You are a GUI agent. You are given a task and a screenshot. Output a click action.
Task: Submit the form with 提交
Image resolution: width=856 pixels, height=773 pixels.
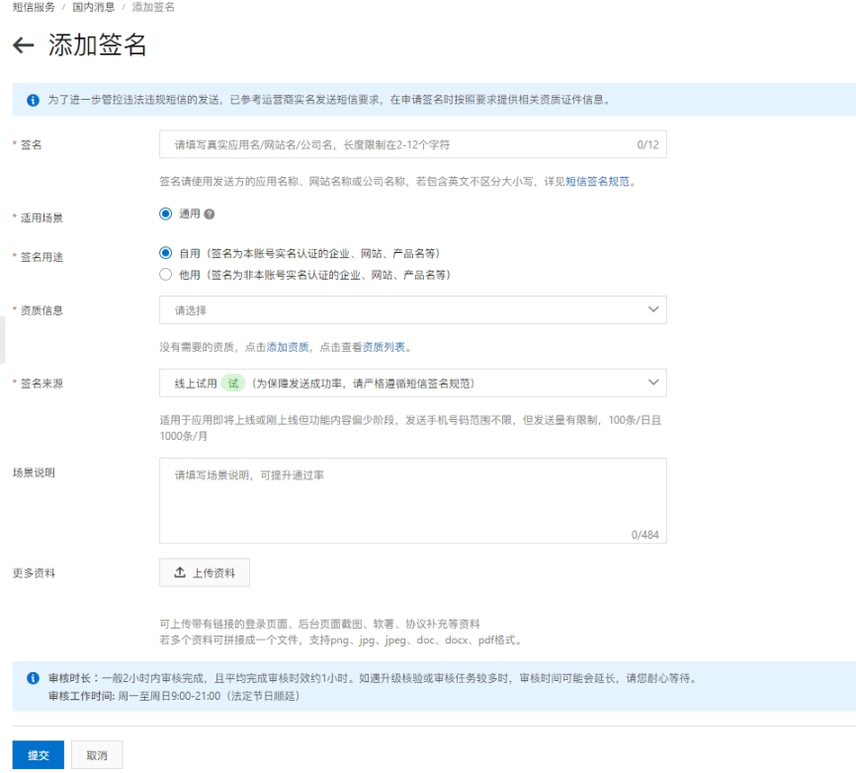[x=39, y=755]
